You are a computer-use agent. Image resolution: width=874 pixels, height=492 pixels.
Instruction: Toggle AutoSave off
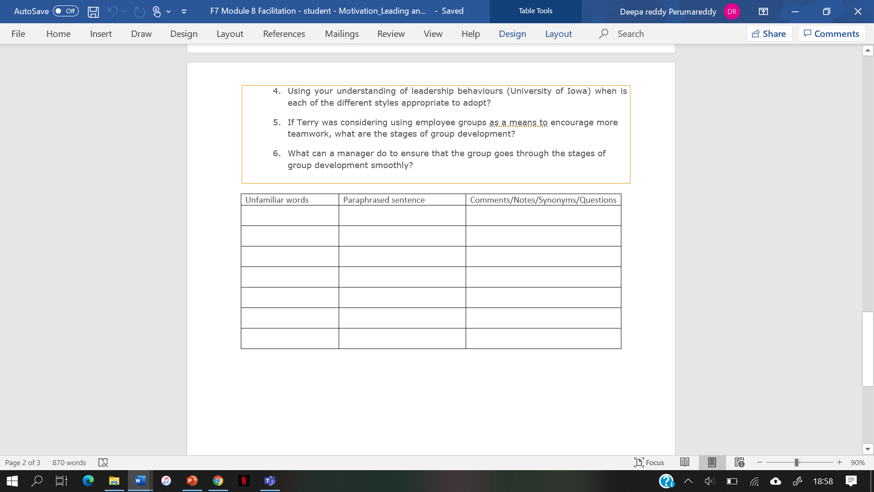click(x=65, y=11)
